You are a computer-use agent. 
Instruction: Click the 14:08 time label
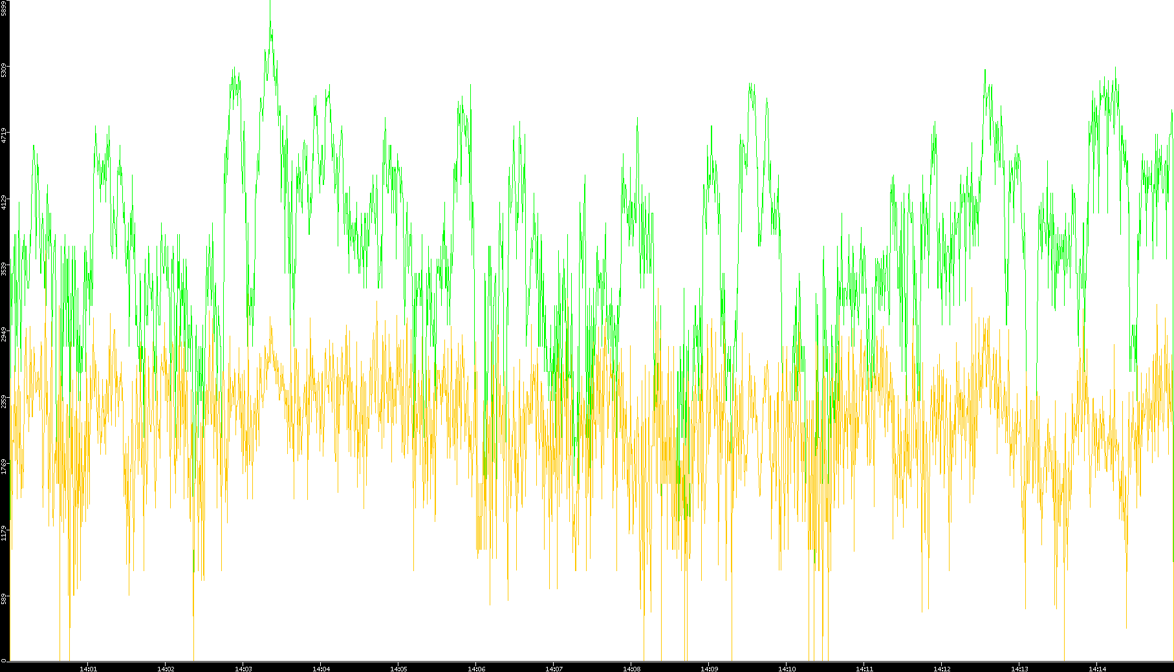point(631,668)
